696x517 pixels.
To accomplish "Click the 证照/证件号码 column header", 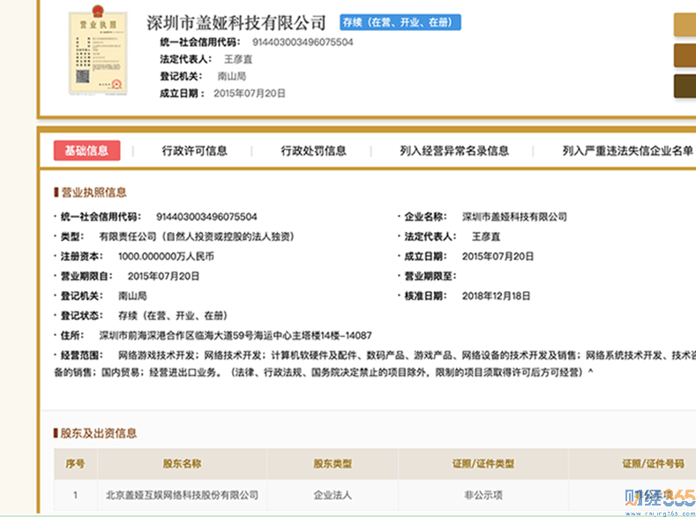I will tap(653, 464).
